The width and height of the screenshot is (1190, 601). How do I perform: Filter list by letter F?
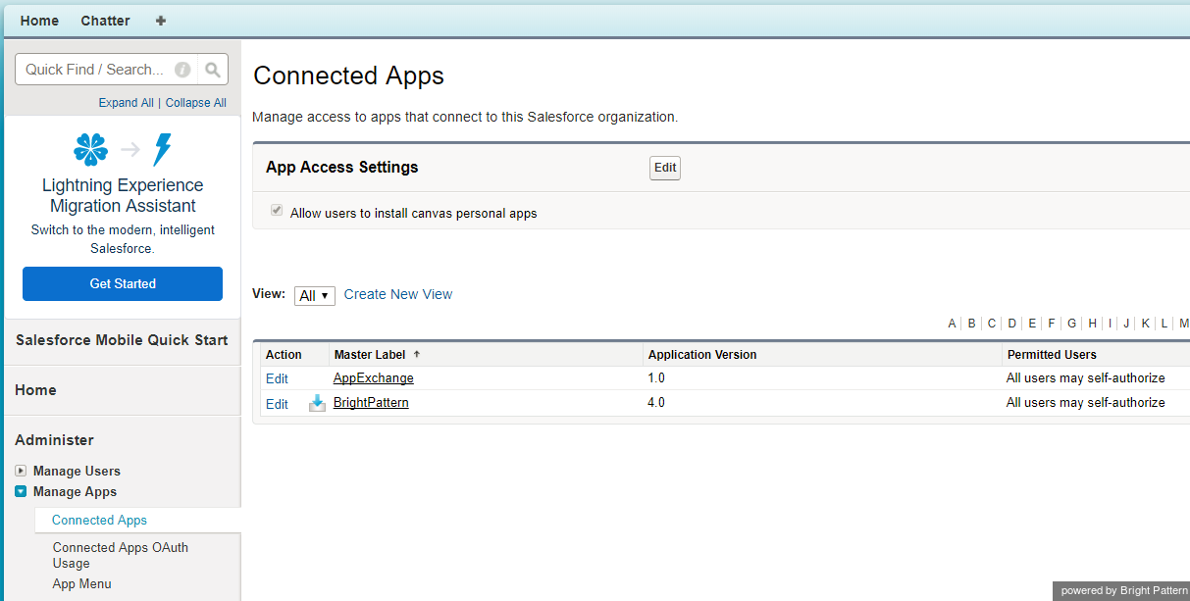click(x=1052, y=324)
